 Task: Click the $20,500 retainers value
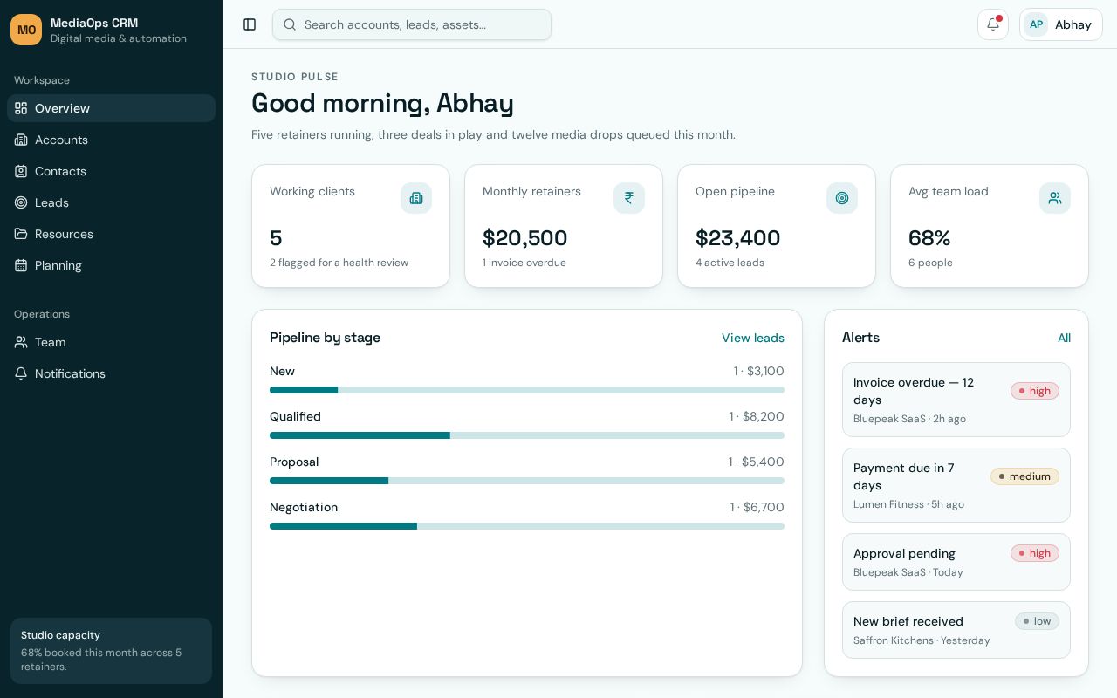(524, 238)
